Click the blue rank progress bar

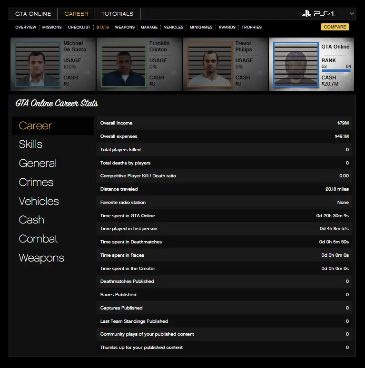tap(336, 71)
